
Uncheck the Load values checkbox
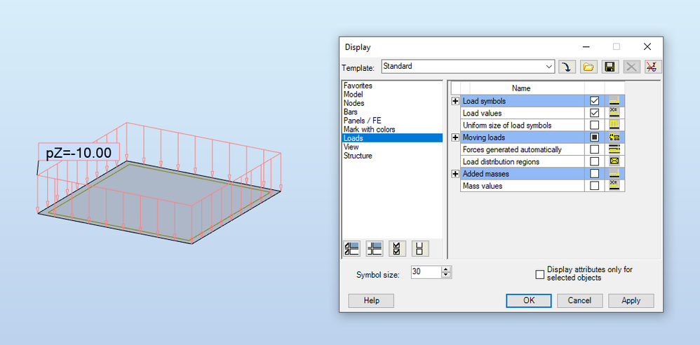coord(594,113)
